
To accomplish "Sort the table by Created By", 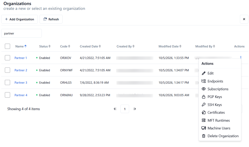I will (125, 46).
